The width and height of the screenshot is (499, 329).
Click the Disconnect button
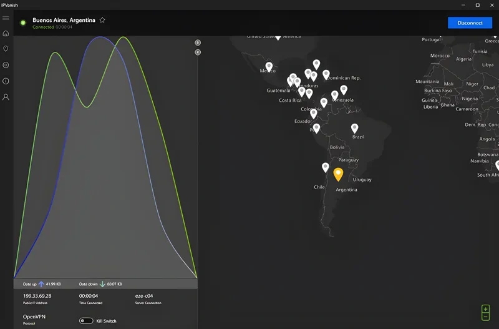(x=469, y=23)
